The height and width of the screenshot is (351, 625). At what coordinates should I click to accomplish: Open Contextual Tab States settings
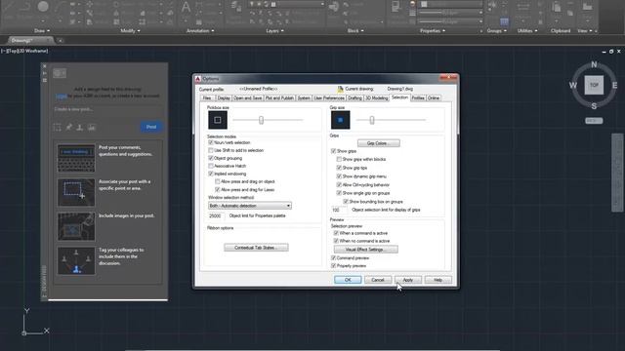click(256, 248)
